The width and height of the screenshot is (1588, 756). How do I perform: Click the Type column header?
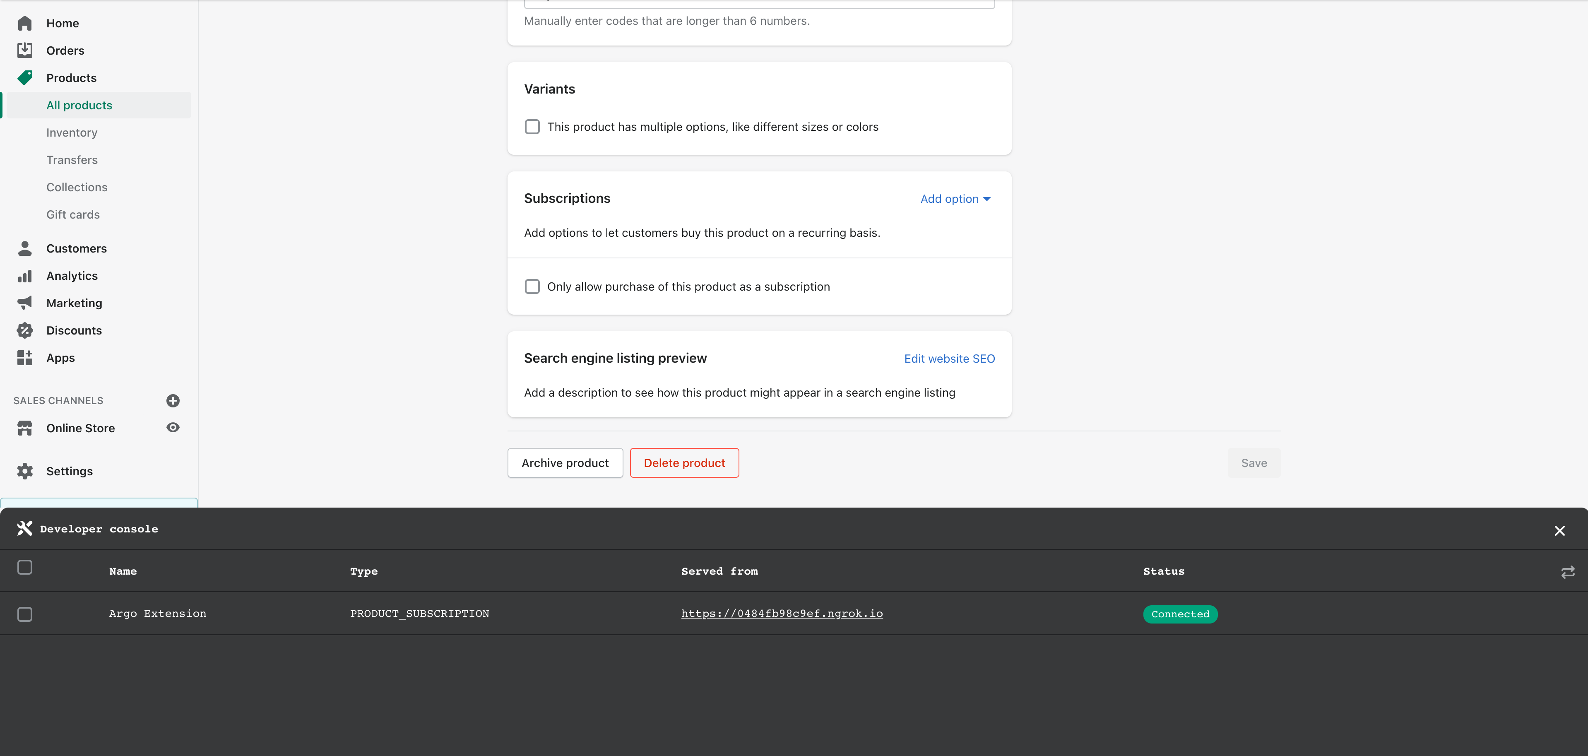tap(364, 572)
